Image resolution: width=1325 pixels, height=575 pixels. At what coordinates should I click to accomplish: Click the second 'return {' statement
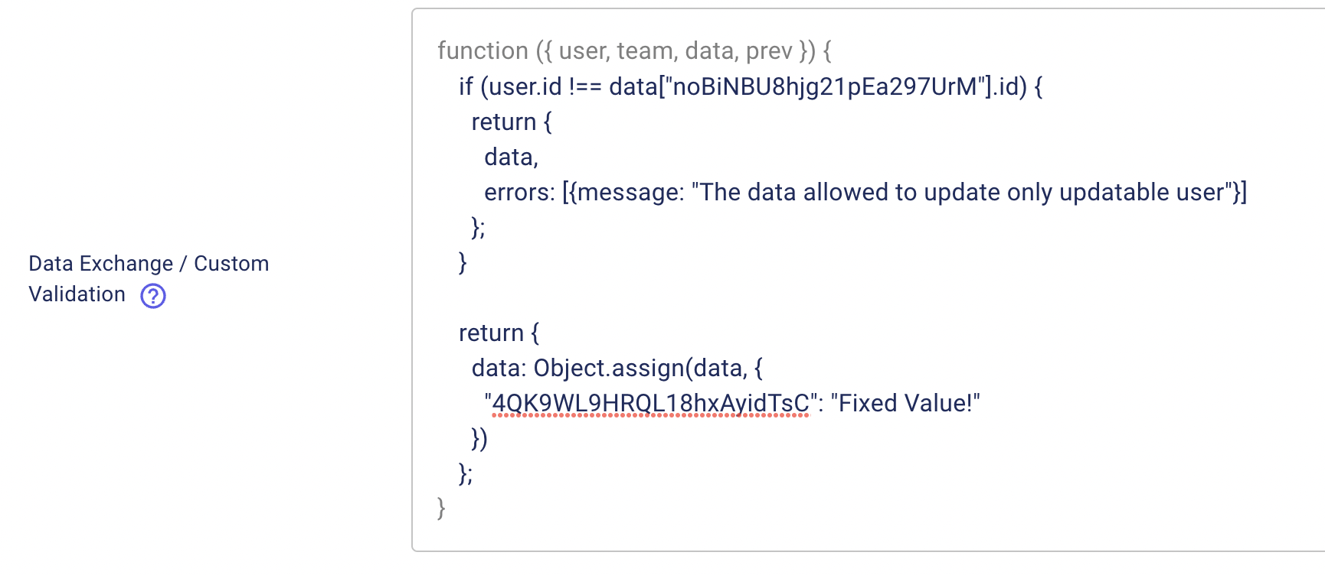click(499, 333)
